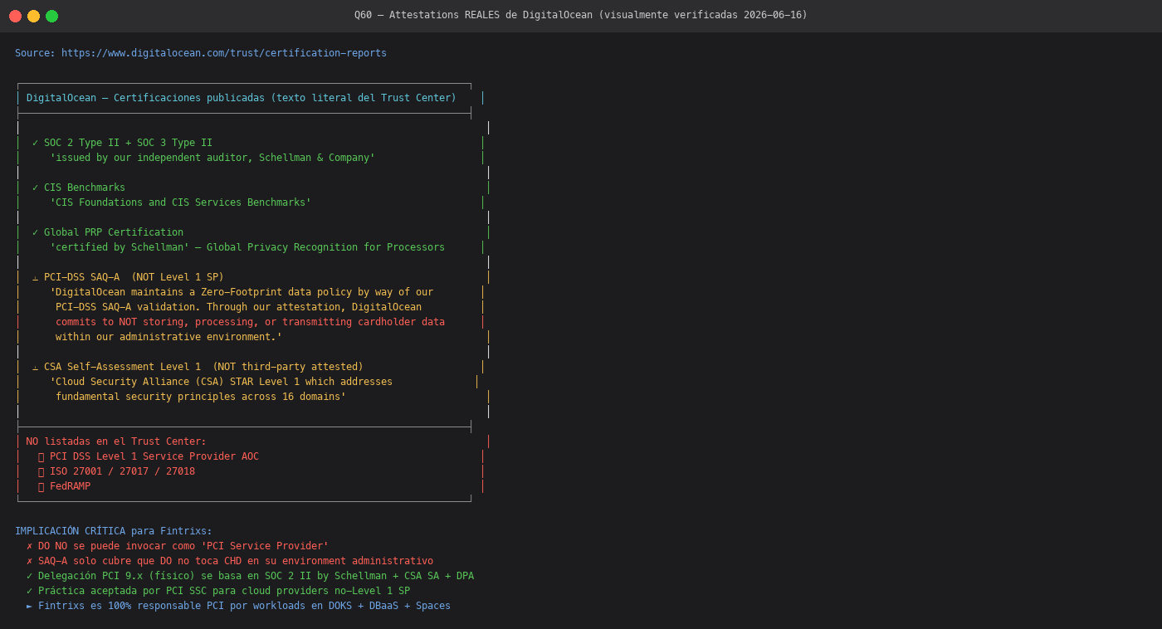Select the 'Source:' label
The height and width of the screenshot is (629, 1162).
(35, 53)
